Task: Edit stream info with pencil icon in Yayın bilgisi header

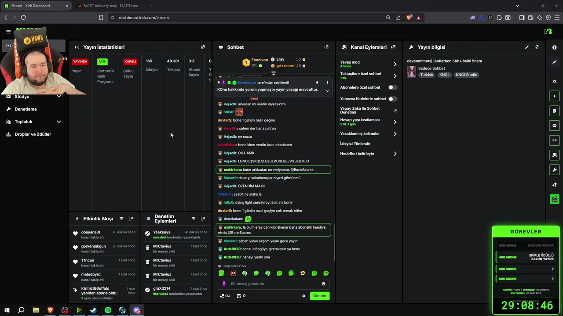Action: point(527,47)
